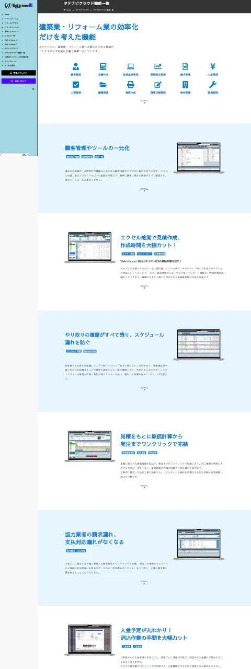Select the 見積作成 calculator icon
The image size is (251, 669).
tap(103, 66)
